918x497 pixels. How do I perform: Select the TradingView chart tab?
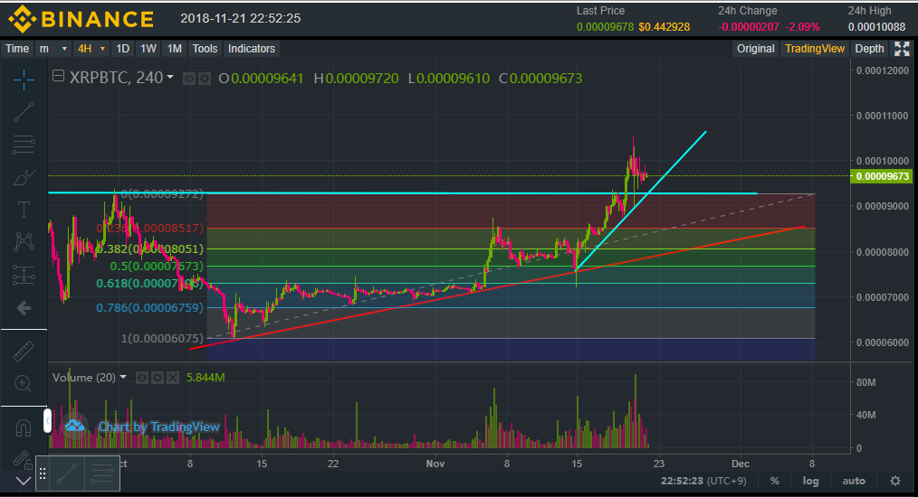click(815, 49)
